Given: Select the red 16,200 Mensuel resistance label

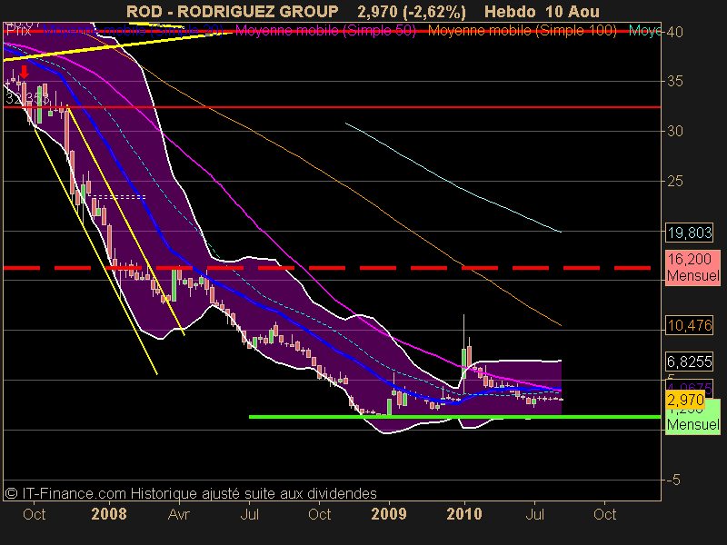Looking at the screenshot, I should tap(692, 267).
